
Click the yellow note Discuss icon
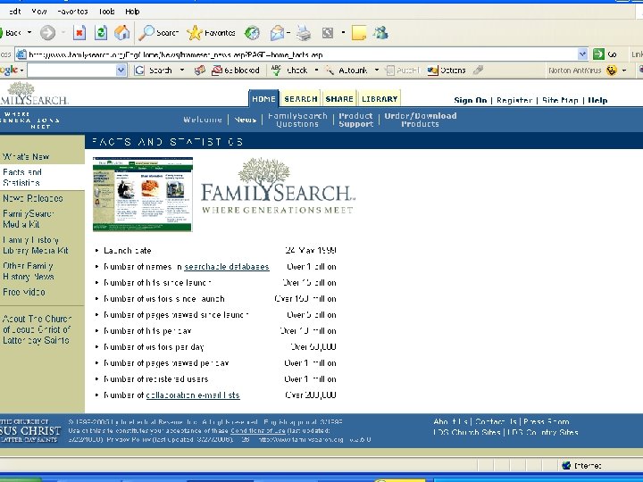coord(359,33)
